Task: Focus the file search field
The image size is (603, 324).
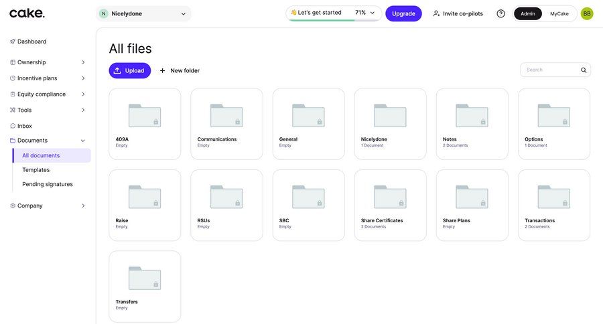Action: click(x=551, y=70)
